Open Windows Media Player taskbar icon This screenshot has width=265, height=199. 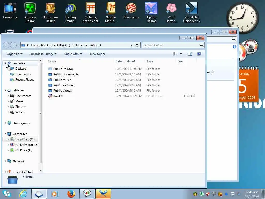coord(55,194)
